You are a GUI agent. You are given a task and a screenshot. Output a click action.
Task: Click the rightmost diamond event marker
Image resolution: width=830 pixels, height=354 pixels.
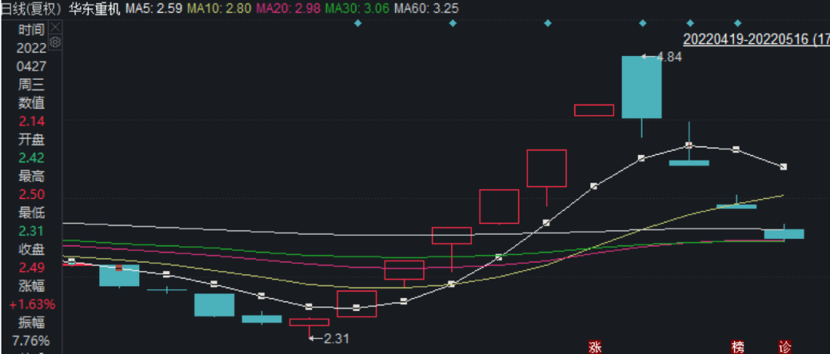pos(737,23)
